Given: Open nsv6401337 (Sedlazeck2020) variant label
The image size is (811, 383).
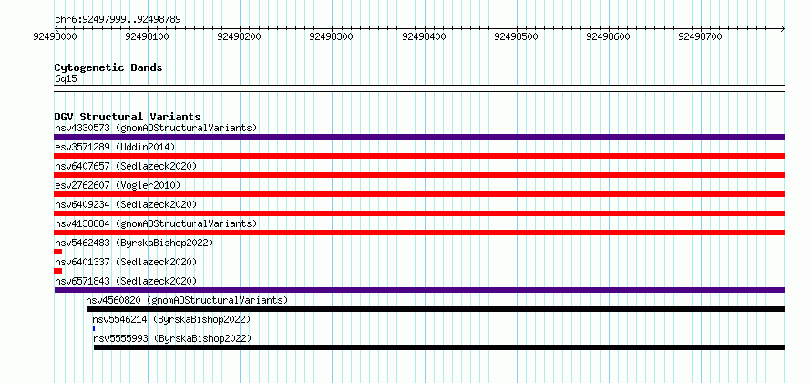Looking at the screenshot, I should (126, 262).
